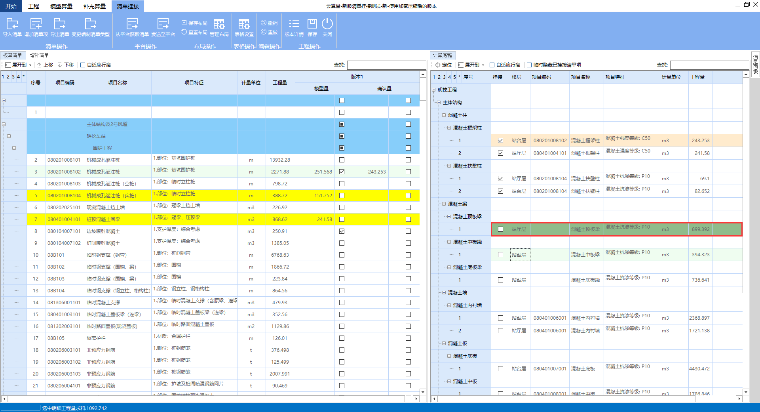Click the 重置布局 icon
Screen dimensions: 760x412
pyautogui.click(x=184, y=32)
